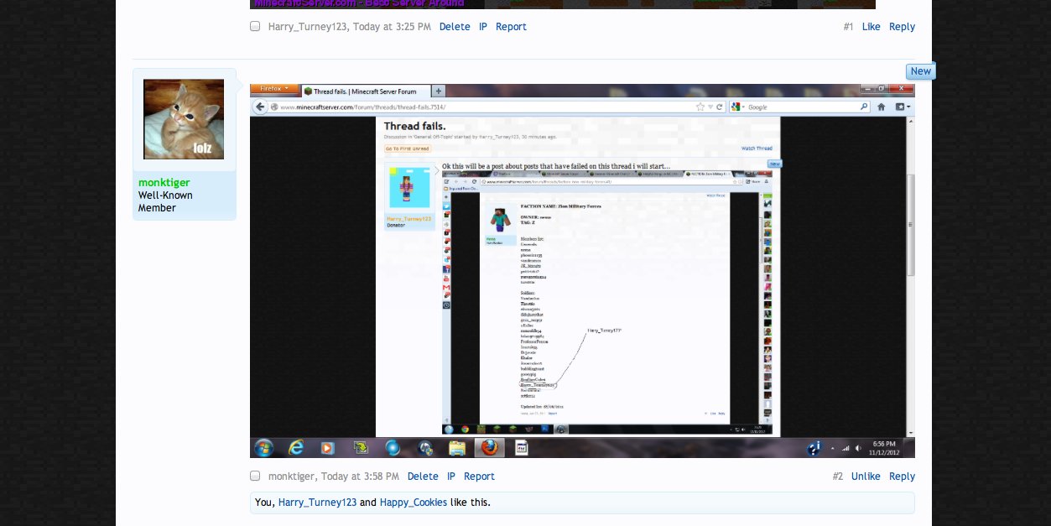This screenshot has height=526, width=1051.
Task: Open the 'Today at 3:58 PM' permalink
Action: click(360, 477)
